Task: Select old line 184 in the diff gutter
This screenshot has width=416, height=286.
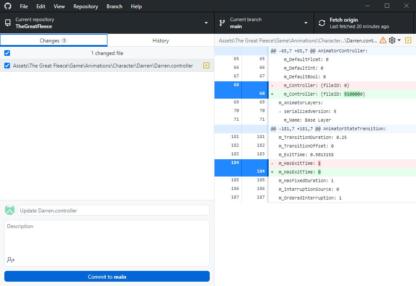Action: pos(228,163)
